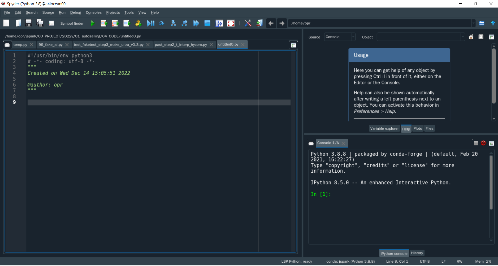This screenshot has width=498, height=266.
Task: Switch to test_faketest_step3_make_ultra_v0.3.py tab
Action: tap(108, 45)
